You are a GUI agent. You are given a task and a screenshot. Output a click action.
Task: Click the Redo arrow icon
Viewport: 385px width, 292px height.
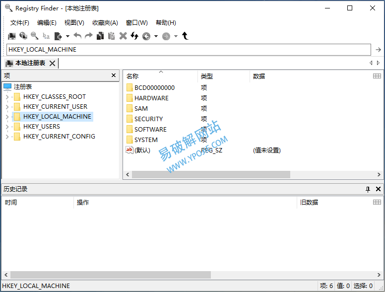click(x=89, y=36)
